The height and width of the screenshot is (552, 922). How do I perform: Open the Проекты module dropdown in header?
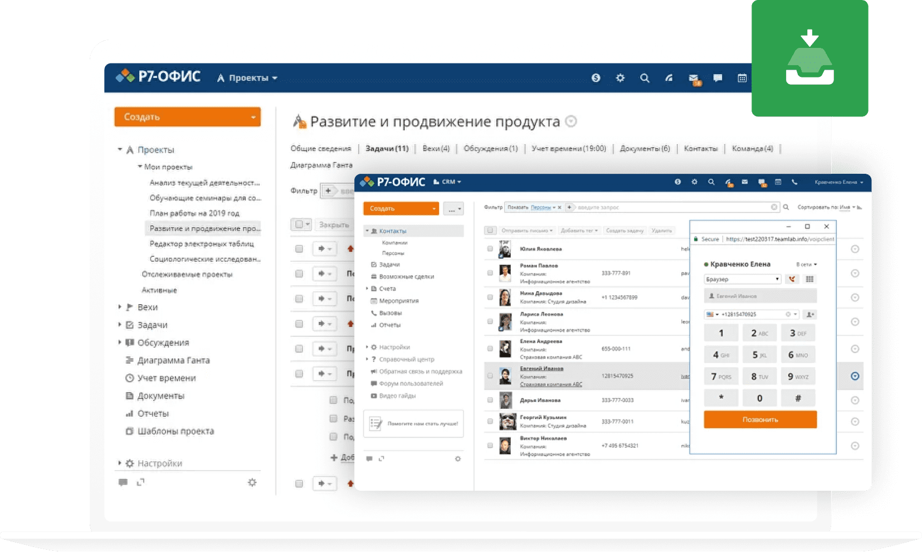tap(248, 78)
